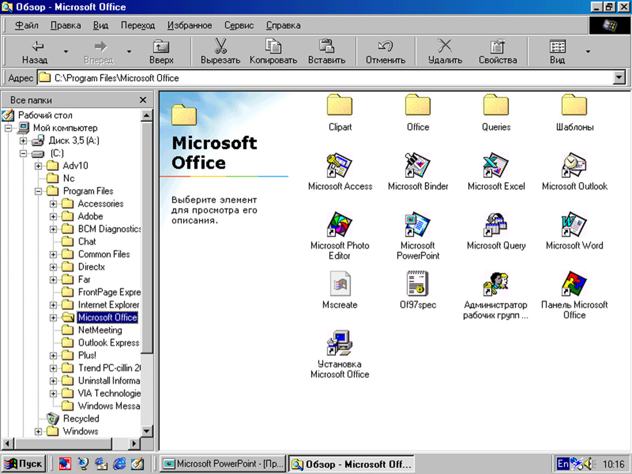This screenshot has height=474, width=632.
Task: Open the Файл menu
Action: (x=26, y=25)
